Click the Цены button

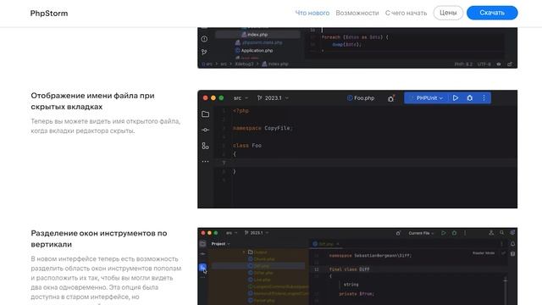click(448, 13)
